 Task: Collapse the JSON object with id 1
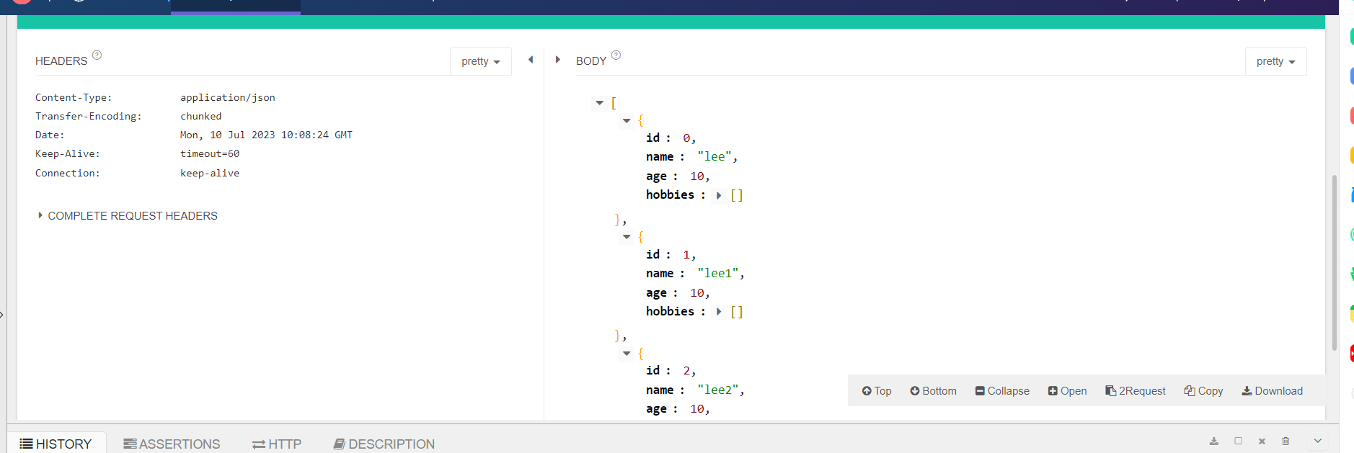627,237
